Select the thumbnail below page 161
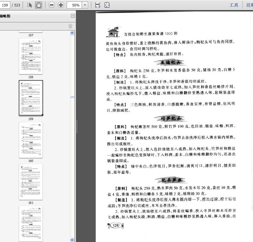The height and width of the screenshot is (242, 253). (x=31, y=224)
